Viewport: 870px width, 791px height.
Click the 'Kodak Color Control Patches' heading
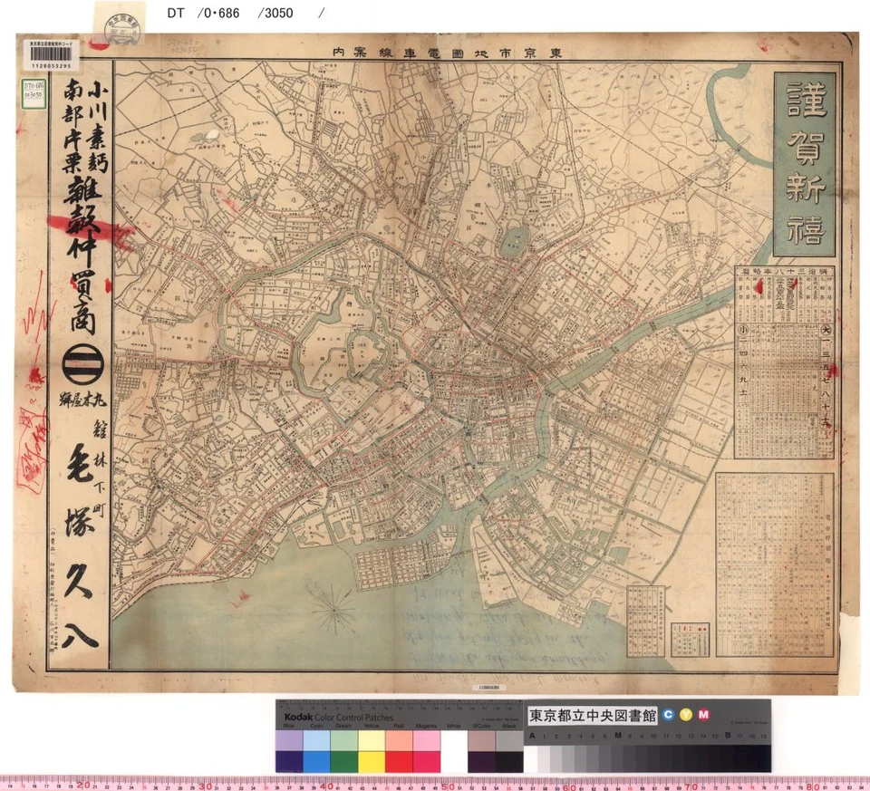coord(338,717)
